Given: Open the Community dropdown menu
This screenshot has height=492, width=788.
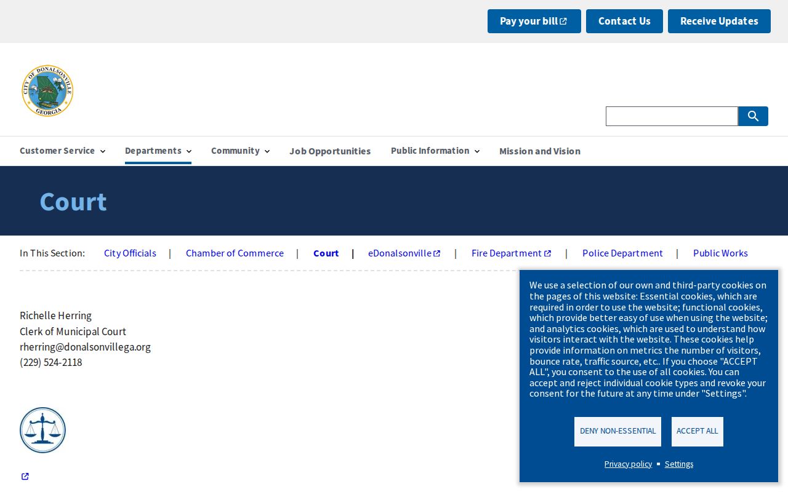Looking at the screenshot, I should [x=240, y=151].
